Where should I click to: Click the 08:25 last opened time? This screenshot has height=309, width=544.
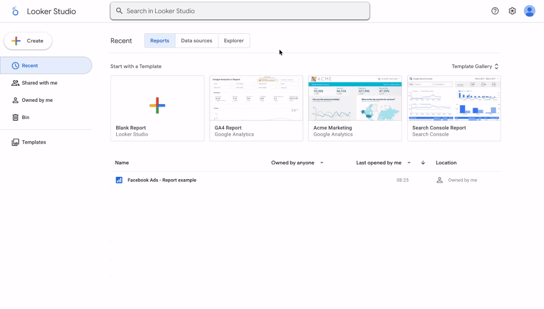403,180
